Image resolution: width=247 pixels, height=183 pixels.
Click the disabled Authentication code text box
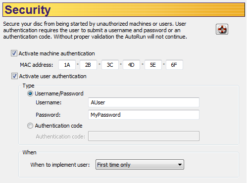pos(144,136)
